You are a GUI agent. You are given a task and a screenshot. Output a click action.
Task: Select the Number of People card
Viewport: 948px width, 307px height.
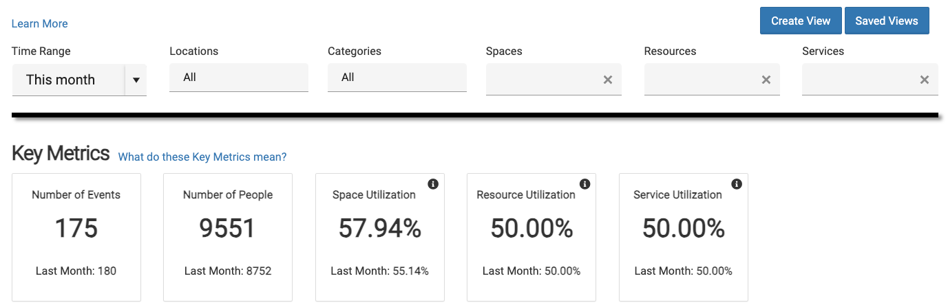228,236
